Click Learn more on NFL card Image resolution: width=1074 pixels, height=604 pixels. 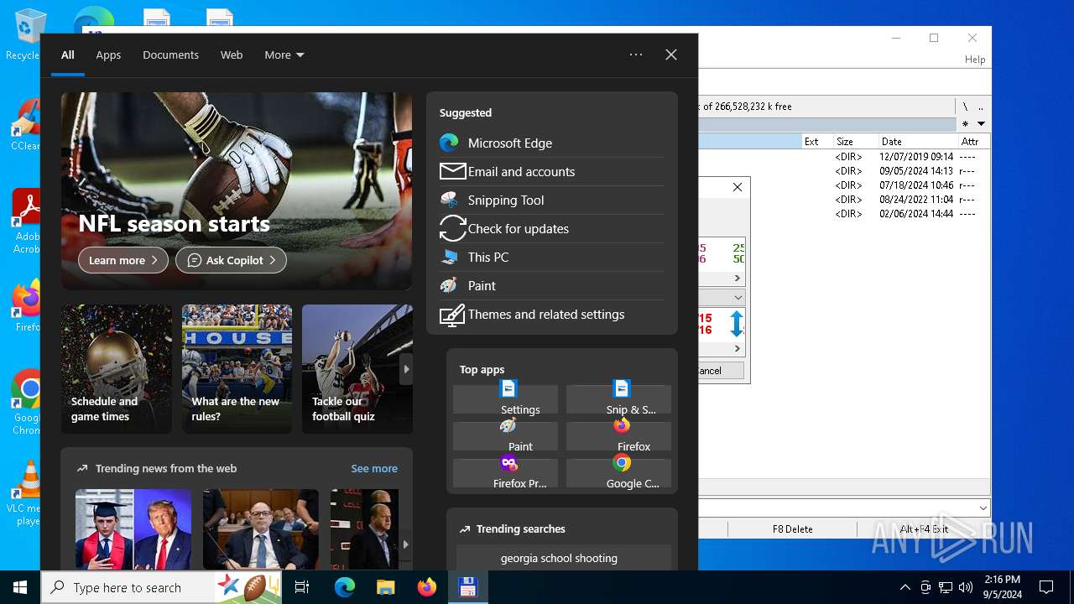pos(123,260)
